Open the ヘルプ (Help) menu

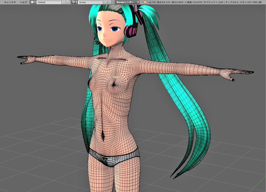click(x=23, y=2)
